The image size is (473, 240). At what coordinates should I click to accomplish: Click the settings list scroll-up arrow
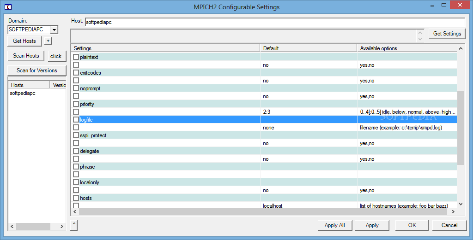[461, 48]
